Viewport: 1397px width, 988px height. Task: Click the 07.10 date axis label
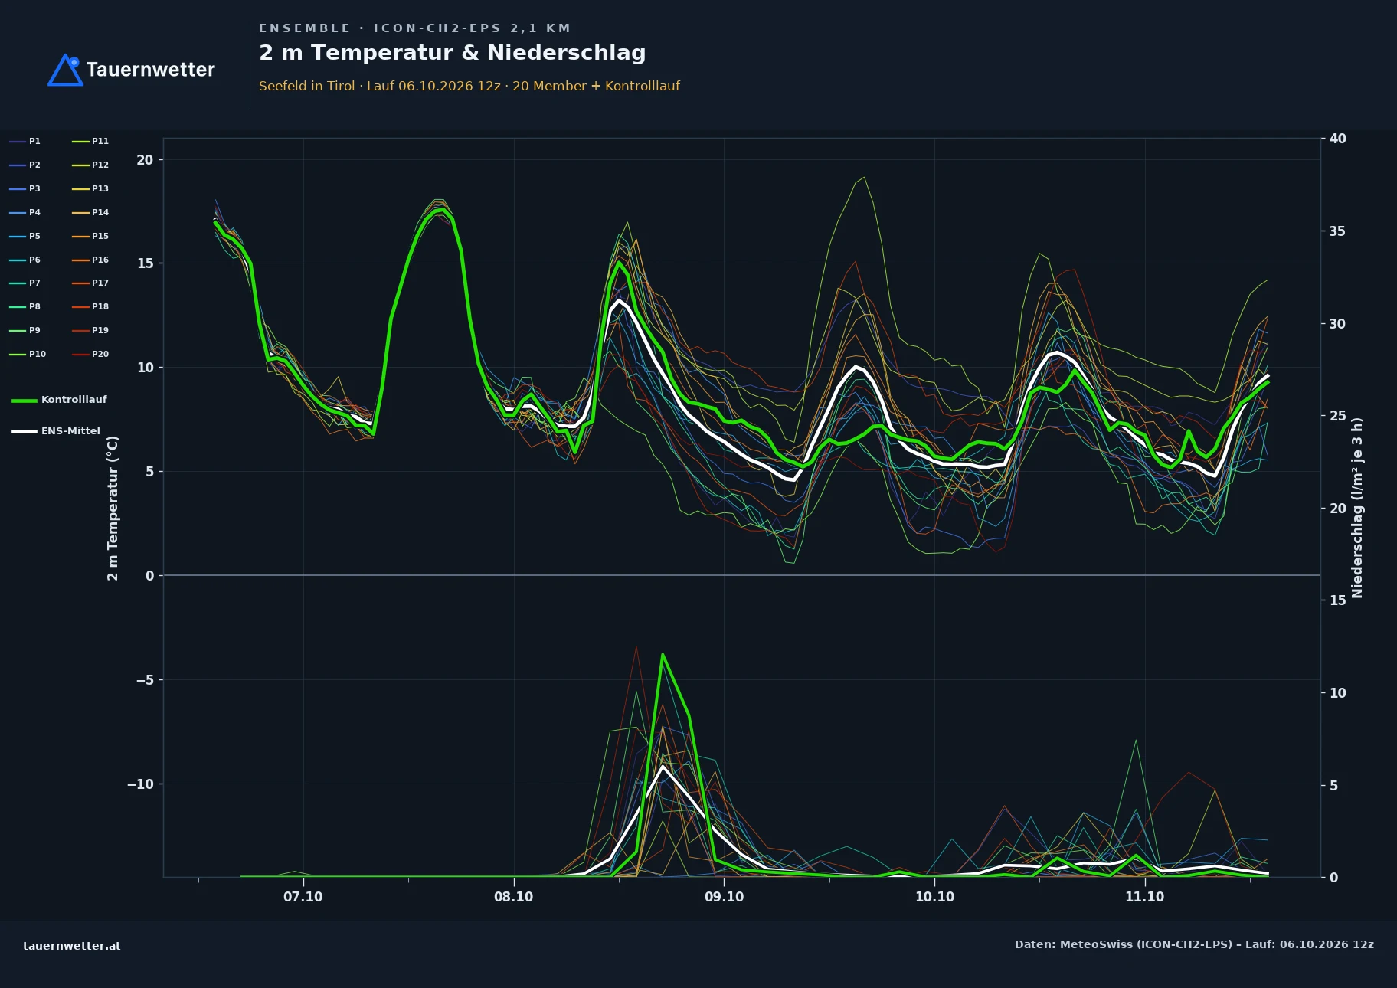(303, 897)
